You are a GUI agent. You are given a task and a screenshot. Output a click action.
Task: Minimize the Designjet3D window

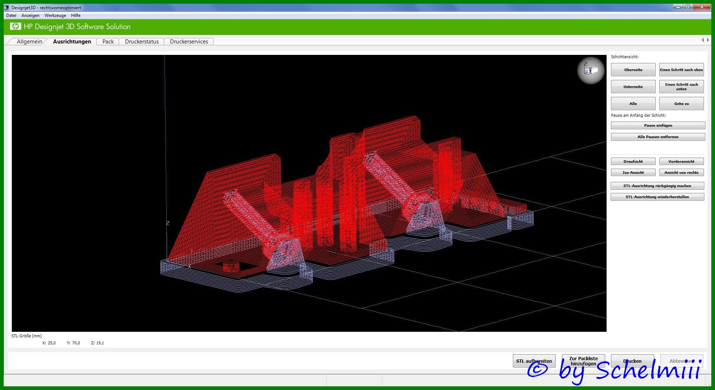click(x=677, y=7)
